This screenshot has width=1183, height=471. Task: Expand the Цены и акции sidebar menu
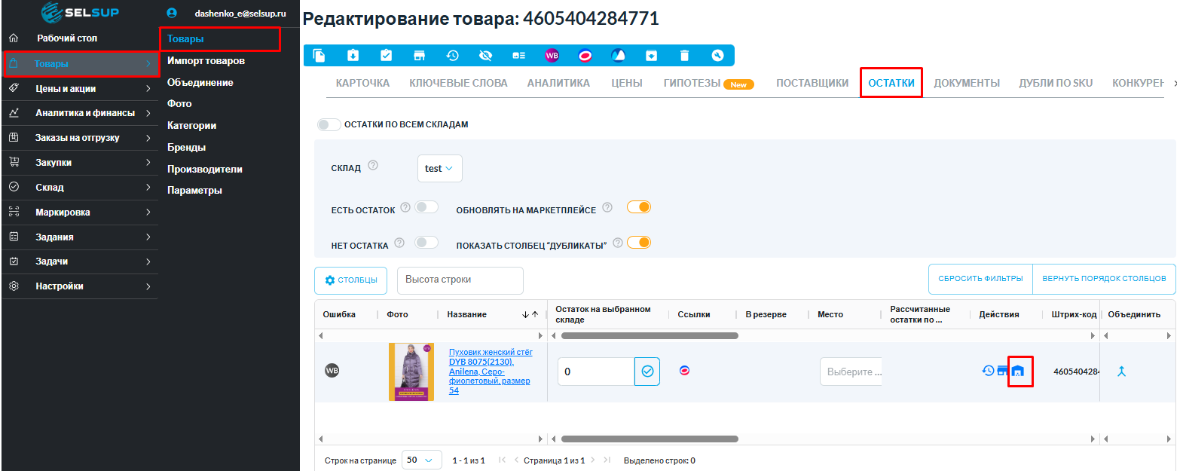tap(80, 89)
